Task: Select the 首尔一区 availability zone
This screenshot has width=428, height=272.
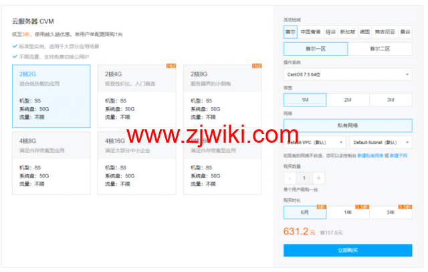Action: click(x=316, y=49)
